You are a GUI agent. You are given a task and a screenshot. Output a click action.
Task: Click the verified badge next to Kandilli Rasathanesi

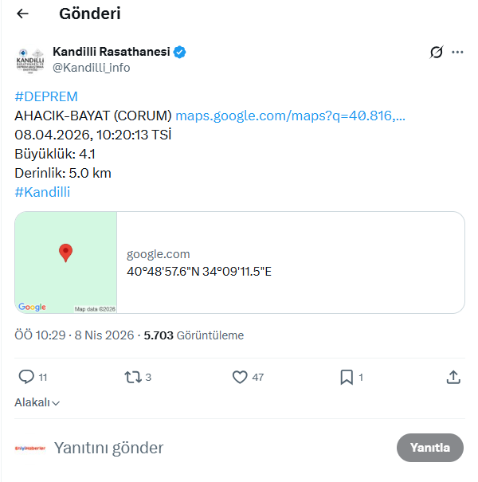(x=181, y=53)
